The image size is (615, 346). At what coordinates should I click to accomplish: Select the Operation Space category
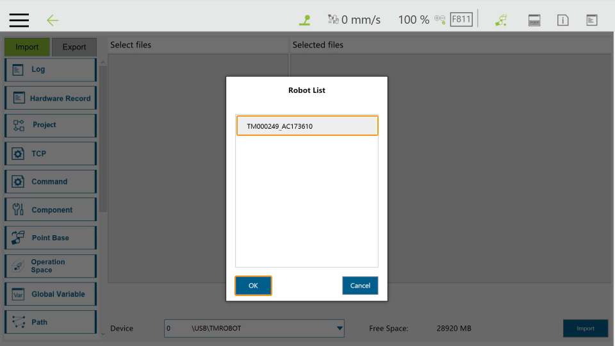pos(51,266)
